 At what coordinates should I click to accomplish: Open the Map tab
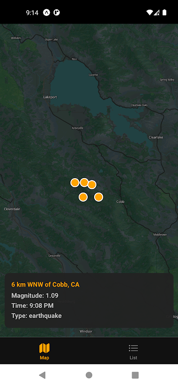click(x=44, y=352)
